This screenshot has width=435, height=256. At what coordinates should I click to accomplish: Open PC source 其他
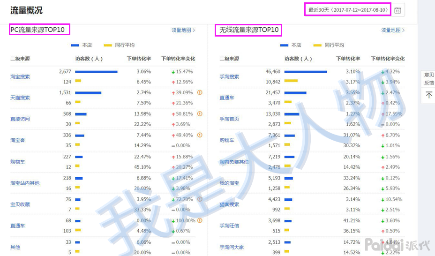point(15,247)
